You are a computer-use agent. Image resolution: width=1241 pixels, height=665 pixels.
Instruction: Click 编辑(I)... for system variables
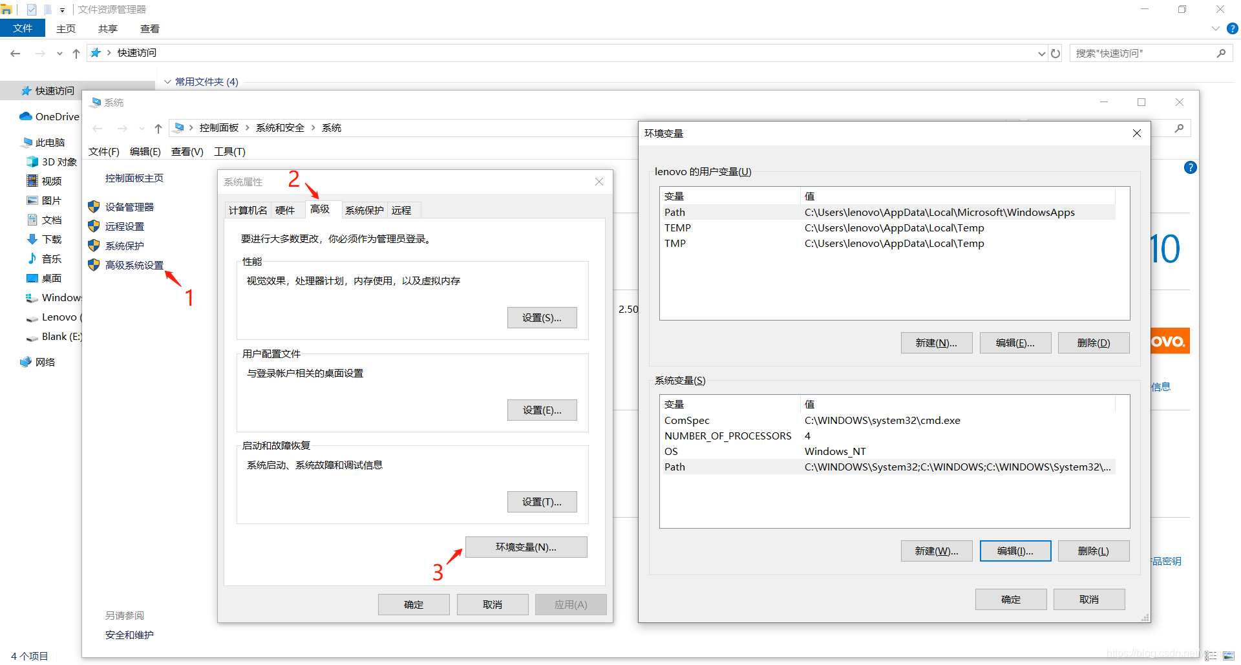coord(1015,551)
